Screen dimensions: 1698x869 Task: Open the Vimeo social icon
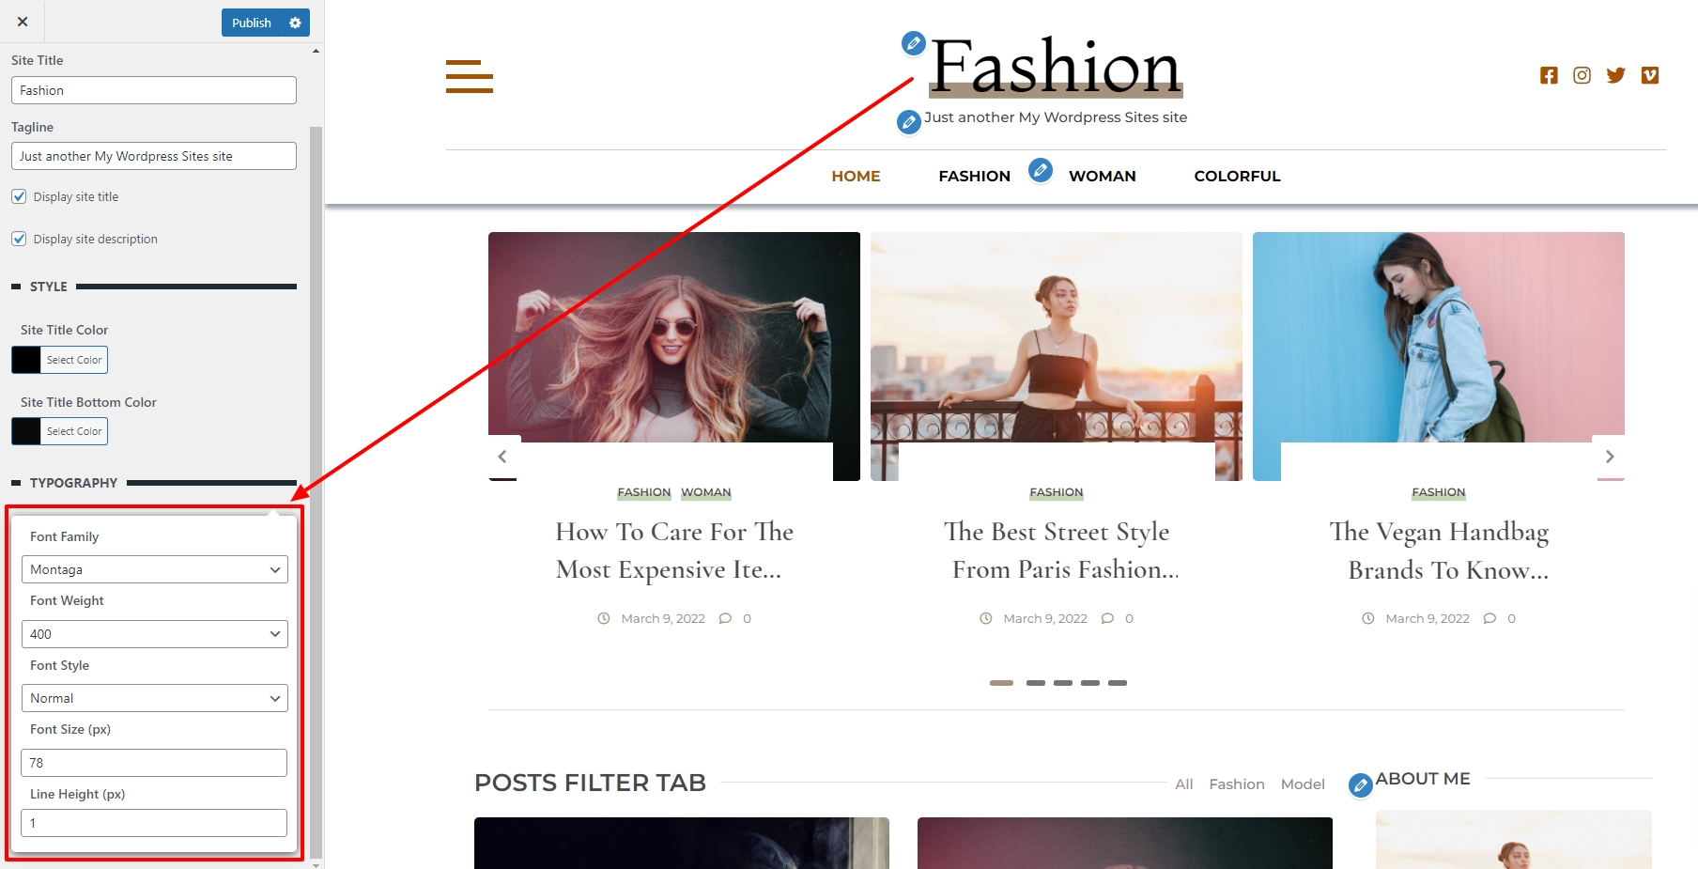click(x=1649, y=75)
